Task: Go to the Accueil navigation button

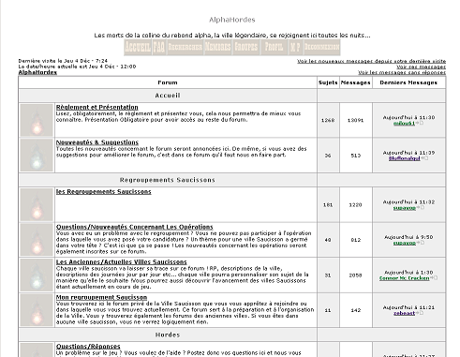Action: tap(138, 47)
